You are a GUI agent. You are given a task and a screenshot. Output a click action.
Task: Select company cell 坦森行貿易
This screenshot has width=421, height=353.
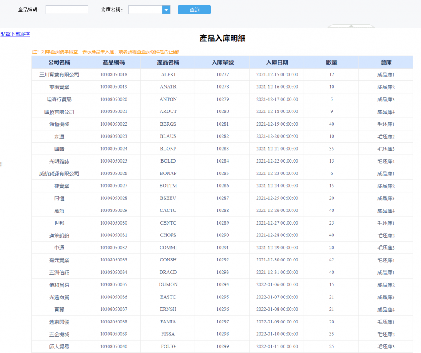point(59,99)
